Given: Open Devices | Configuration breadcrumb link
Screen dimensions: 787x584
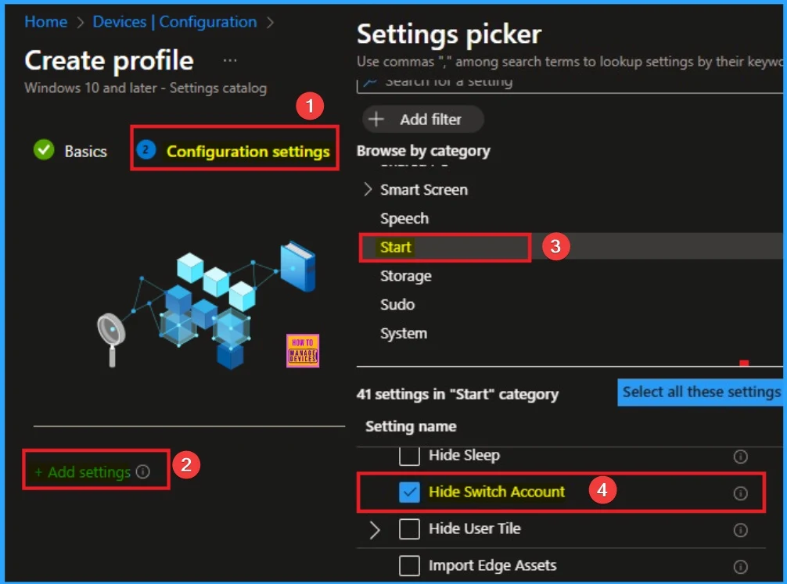Looking at the screenshot, I should point(174,22).
